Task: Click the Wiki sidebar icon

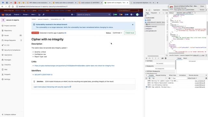Action: [3, 70]
